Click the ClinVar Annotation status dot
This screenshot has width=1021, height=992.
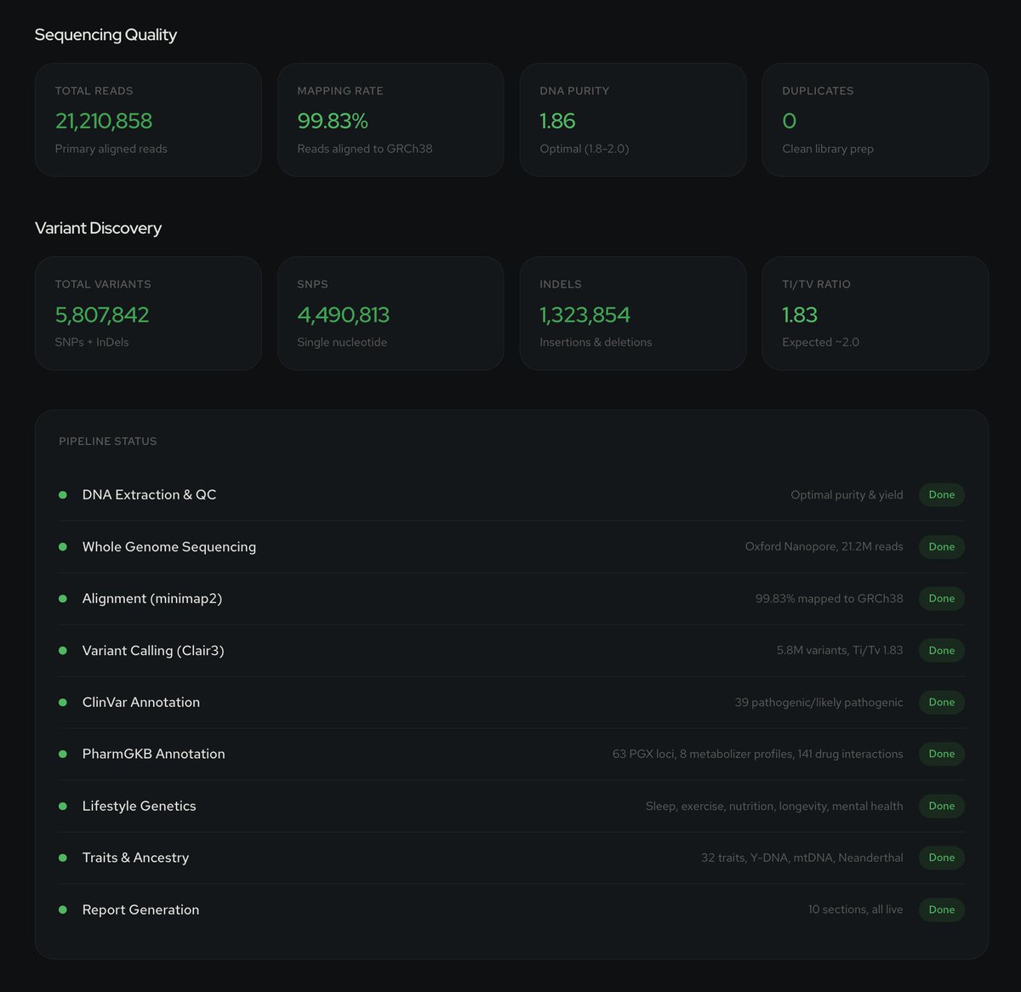coord(62,703)
